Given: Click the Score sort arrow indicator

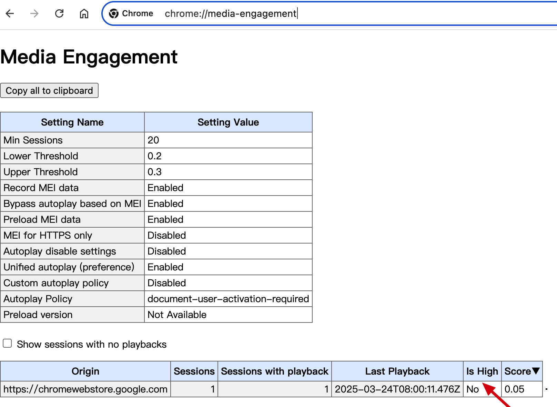Looking at the screenshot, I should click(535, 371).
